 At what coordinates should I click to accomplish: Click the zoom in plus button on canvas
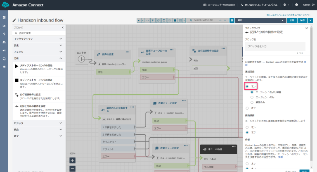click(73, 160)
